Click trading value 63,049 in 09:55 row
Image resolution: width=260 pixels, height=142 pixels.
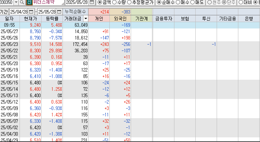81,25
